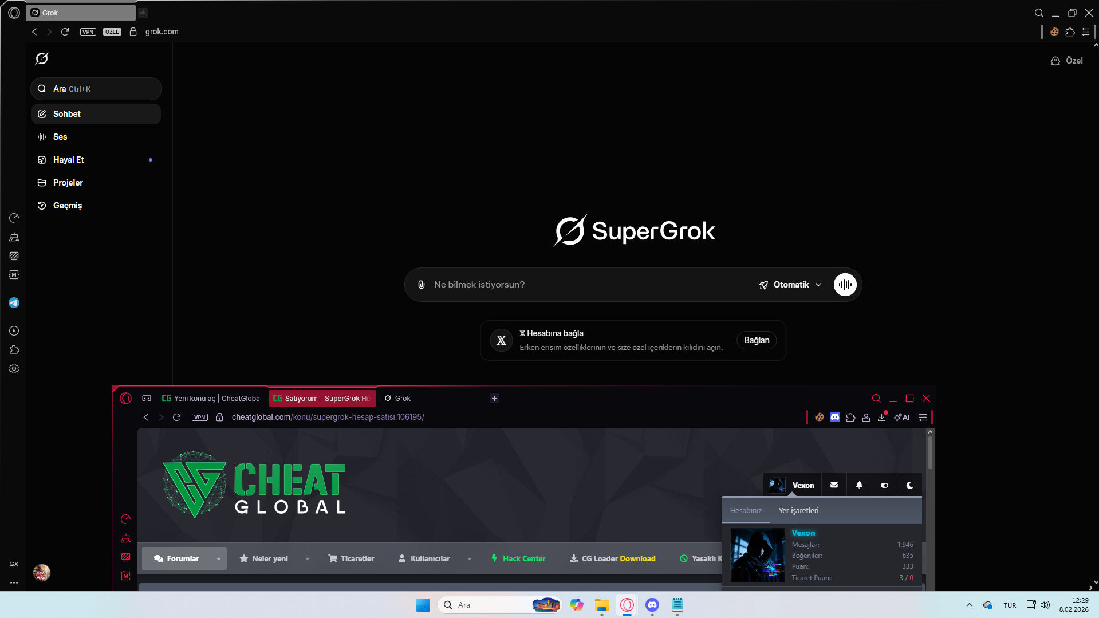Switch to the Satıyorum - SüperGrok tab
This screenshot has width=1099, height=618.
click(322, 399)
